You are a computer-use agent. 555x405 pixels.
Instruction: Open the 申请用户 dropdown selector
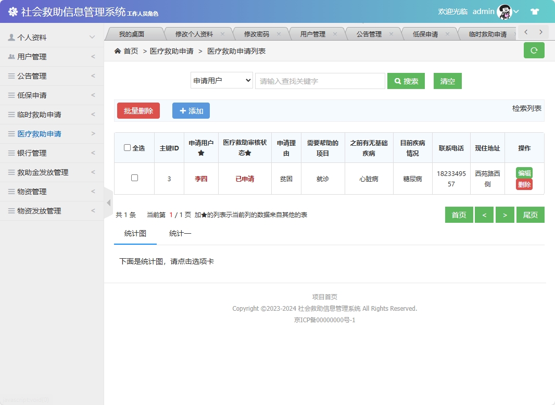click(221, 81)
